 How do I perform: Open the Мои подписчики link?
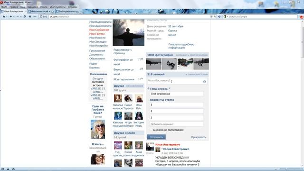[x=124, y=79]
